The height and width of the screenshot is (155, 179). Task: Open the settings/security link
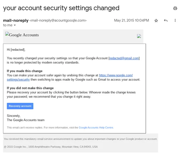(18, 80)
